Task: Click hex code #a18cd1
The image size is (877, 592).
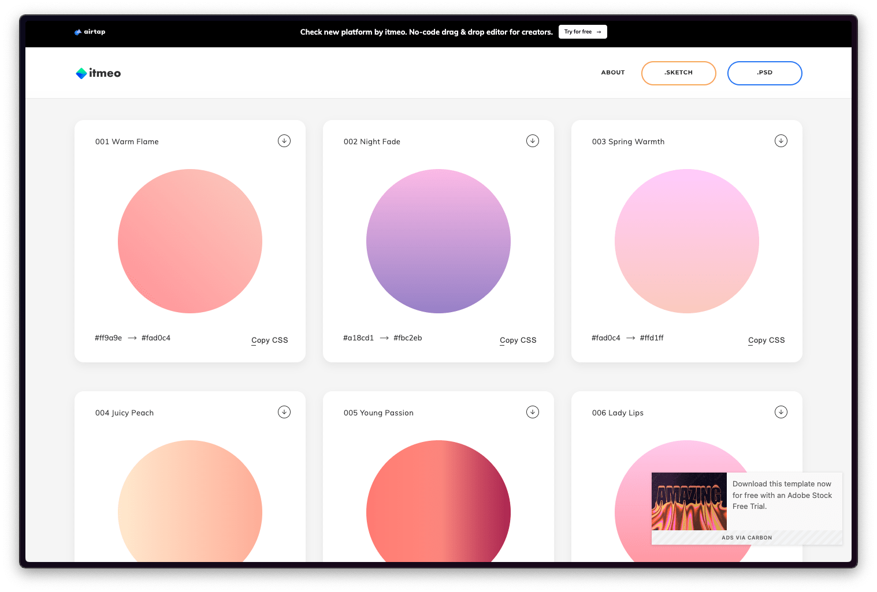Action: click(x=359, y=338)
